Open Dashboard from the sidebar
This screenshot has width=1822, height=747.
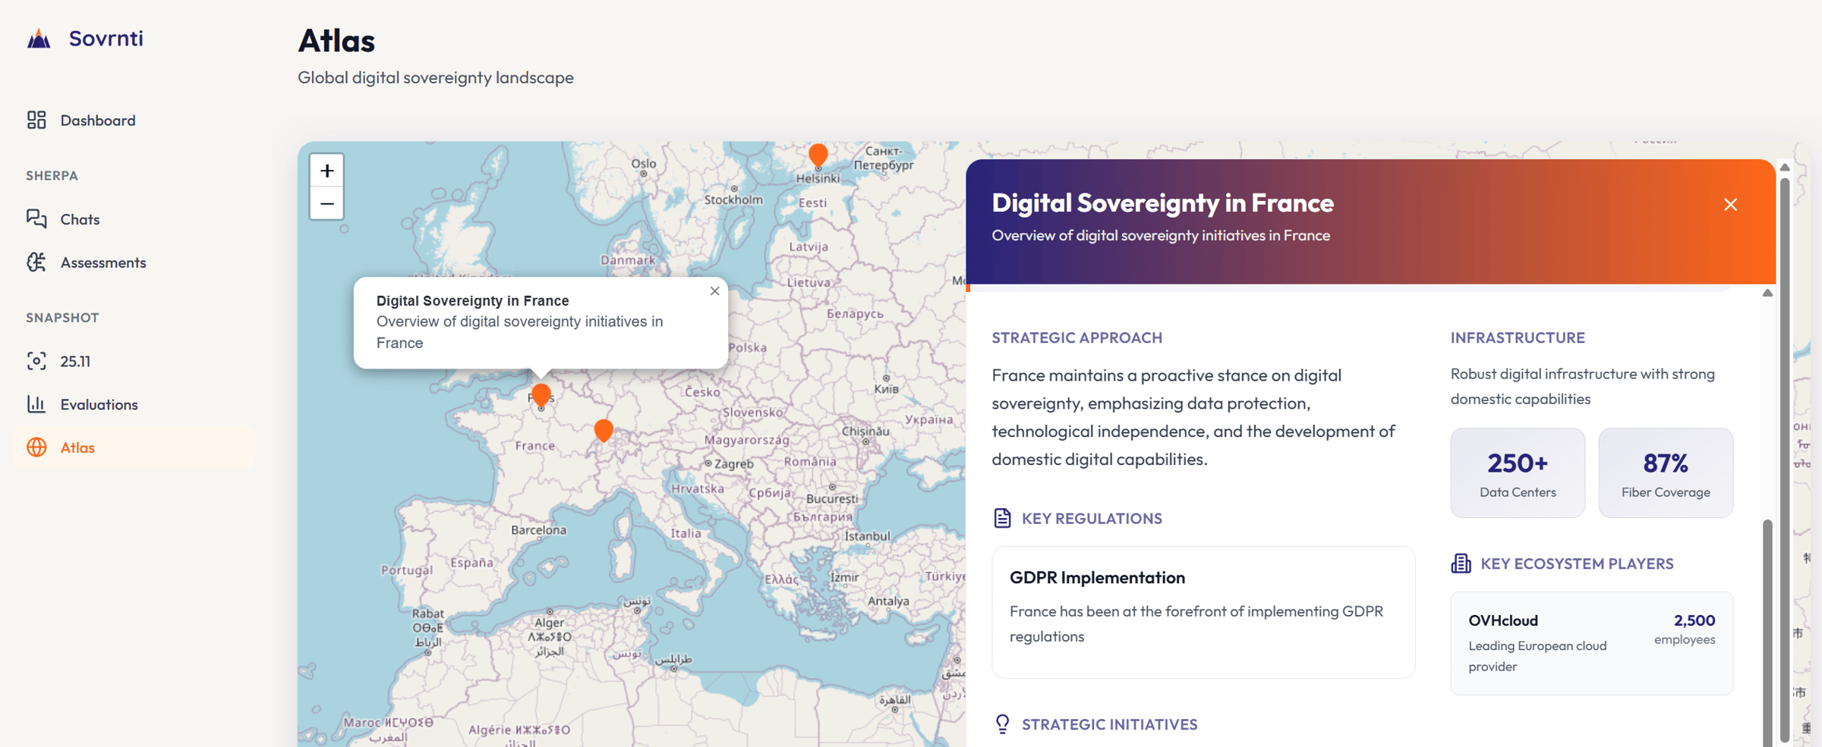pyautogui.click(x=97, y=121)
